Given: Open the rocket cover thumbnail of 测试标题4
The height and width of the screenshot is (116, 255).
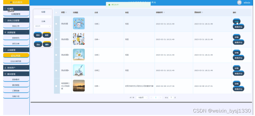Looking at the screenshot, I should coord(79,70).
